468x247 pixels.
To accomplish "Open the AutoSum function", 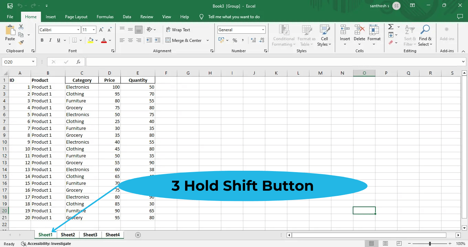I will pos(391,27).
